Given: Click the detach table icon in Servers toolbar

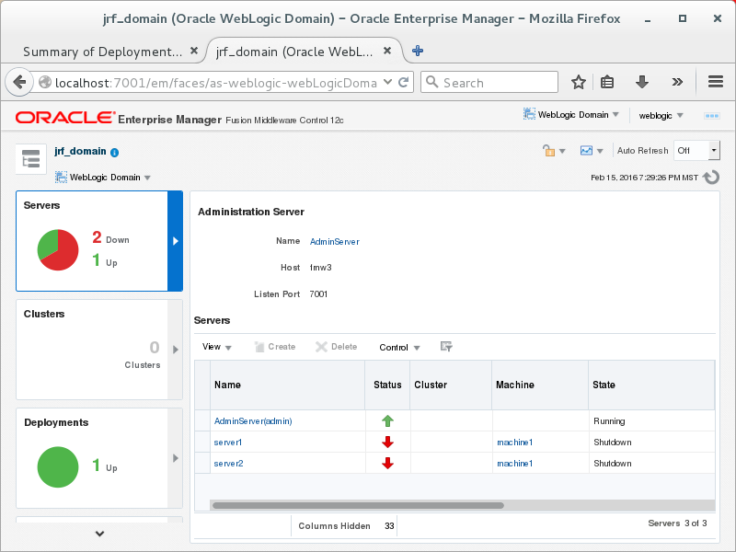Looking at the screenshot, I should point(446,347).
